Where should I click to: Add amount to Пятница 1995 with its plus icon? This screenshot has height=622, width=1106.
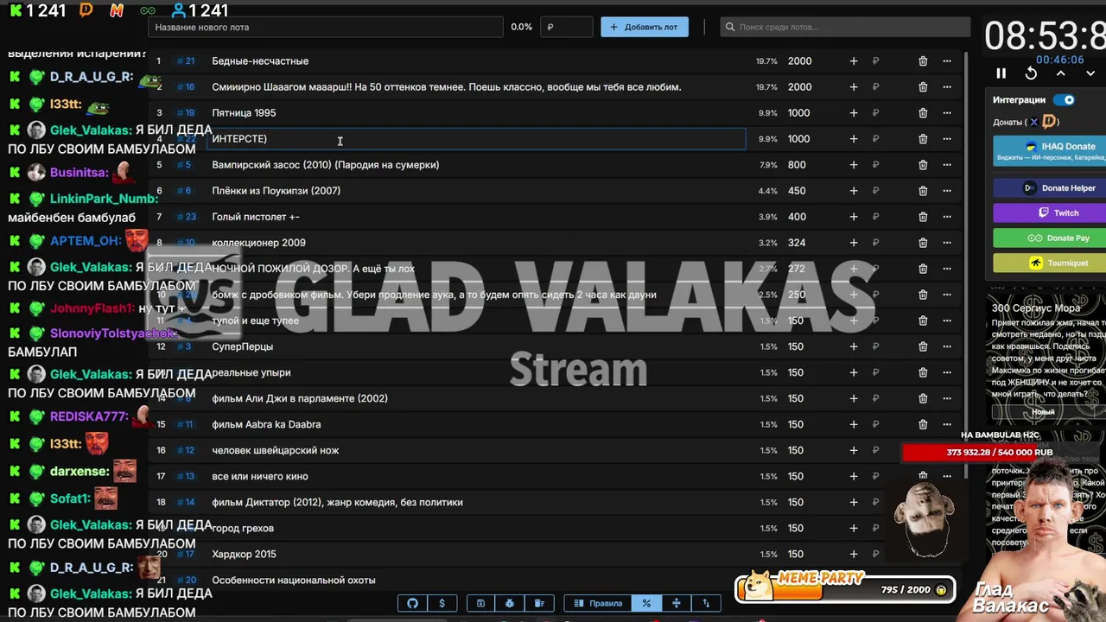pos(854,113)
